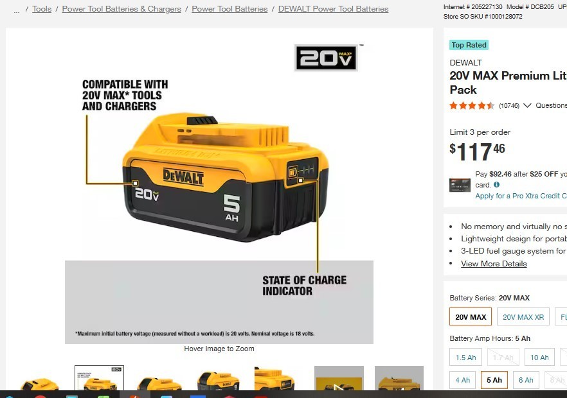This screenshot has width=567, height=398.
Task: Open DEWALT Power Tool Batteries breadcrumb
Action: [333, 9]
